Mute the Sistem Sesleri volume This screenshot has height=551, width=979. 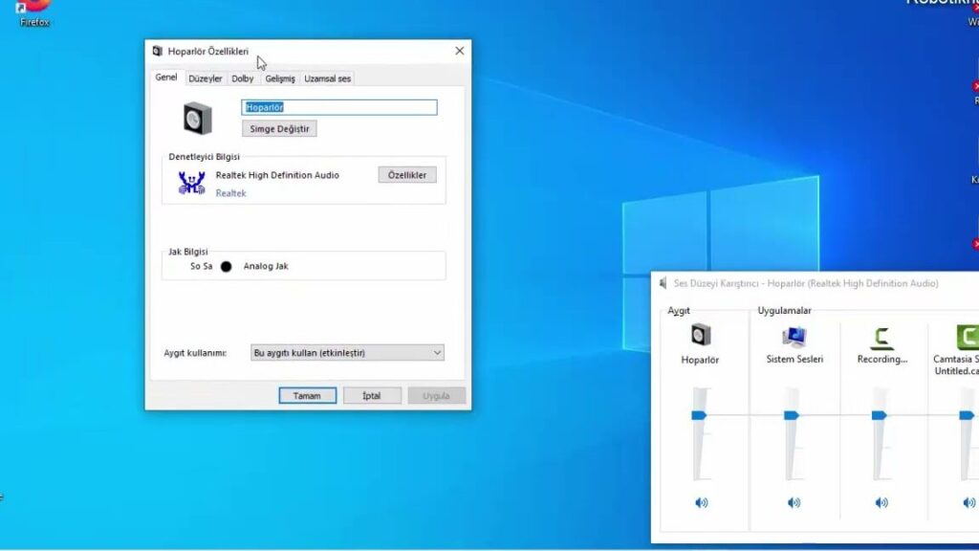point(794,502)
